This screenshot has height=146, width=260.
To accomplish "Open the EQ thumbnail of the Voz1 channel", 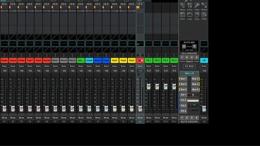I will pos(115,43).
